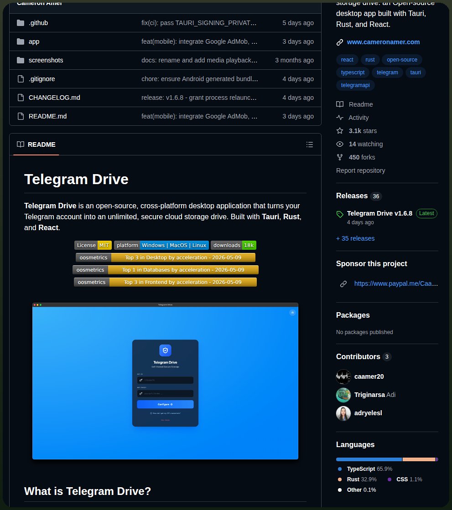452x510 pixels.
Task: Show + 35 releases
Action: pyautogui.click(x=355, y=238)
